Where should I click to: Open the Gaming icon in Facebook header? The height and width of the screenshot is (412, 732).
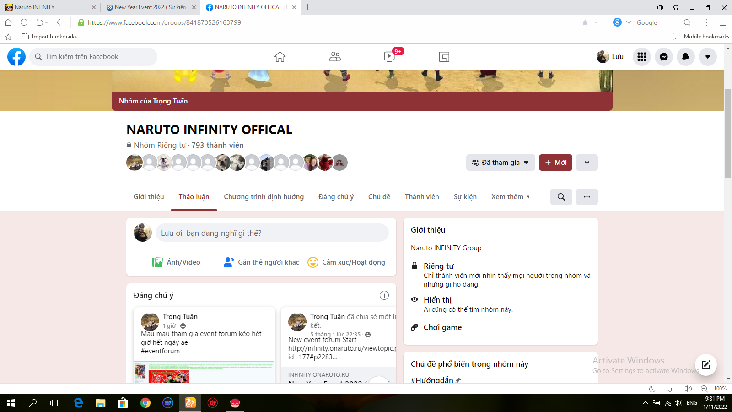click(x=444, y=57)
